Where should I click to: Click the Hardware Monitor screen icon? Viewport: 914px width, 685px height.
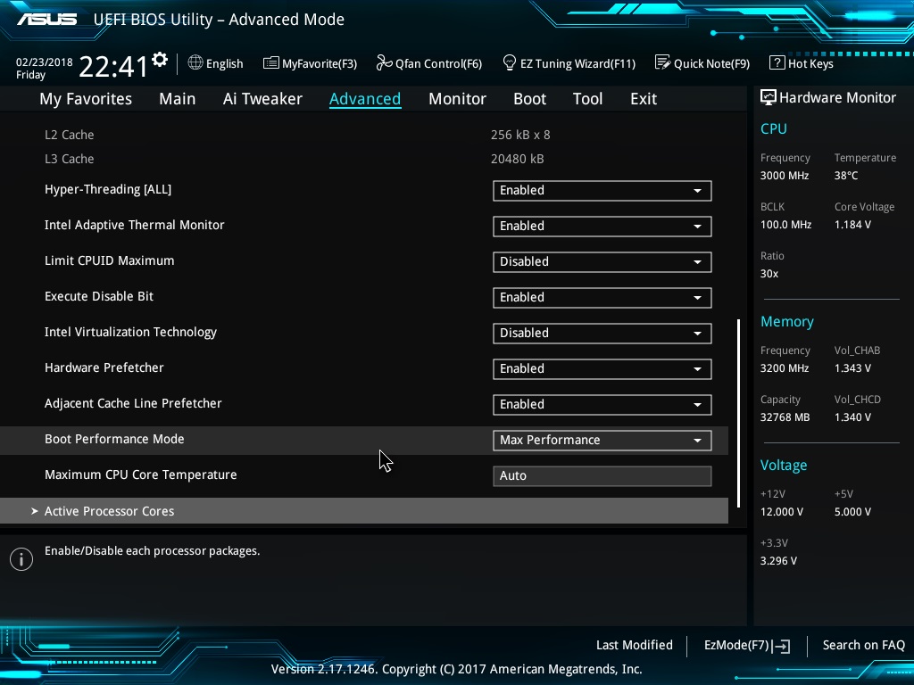(769, 97)
